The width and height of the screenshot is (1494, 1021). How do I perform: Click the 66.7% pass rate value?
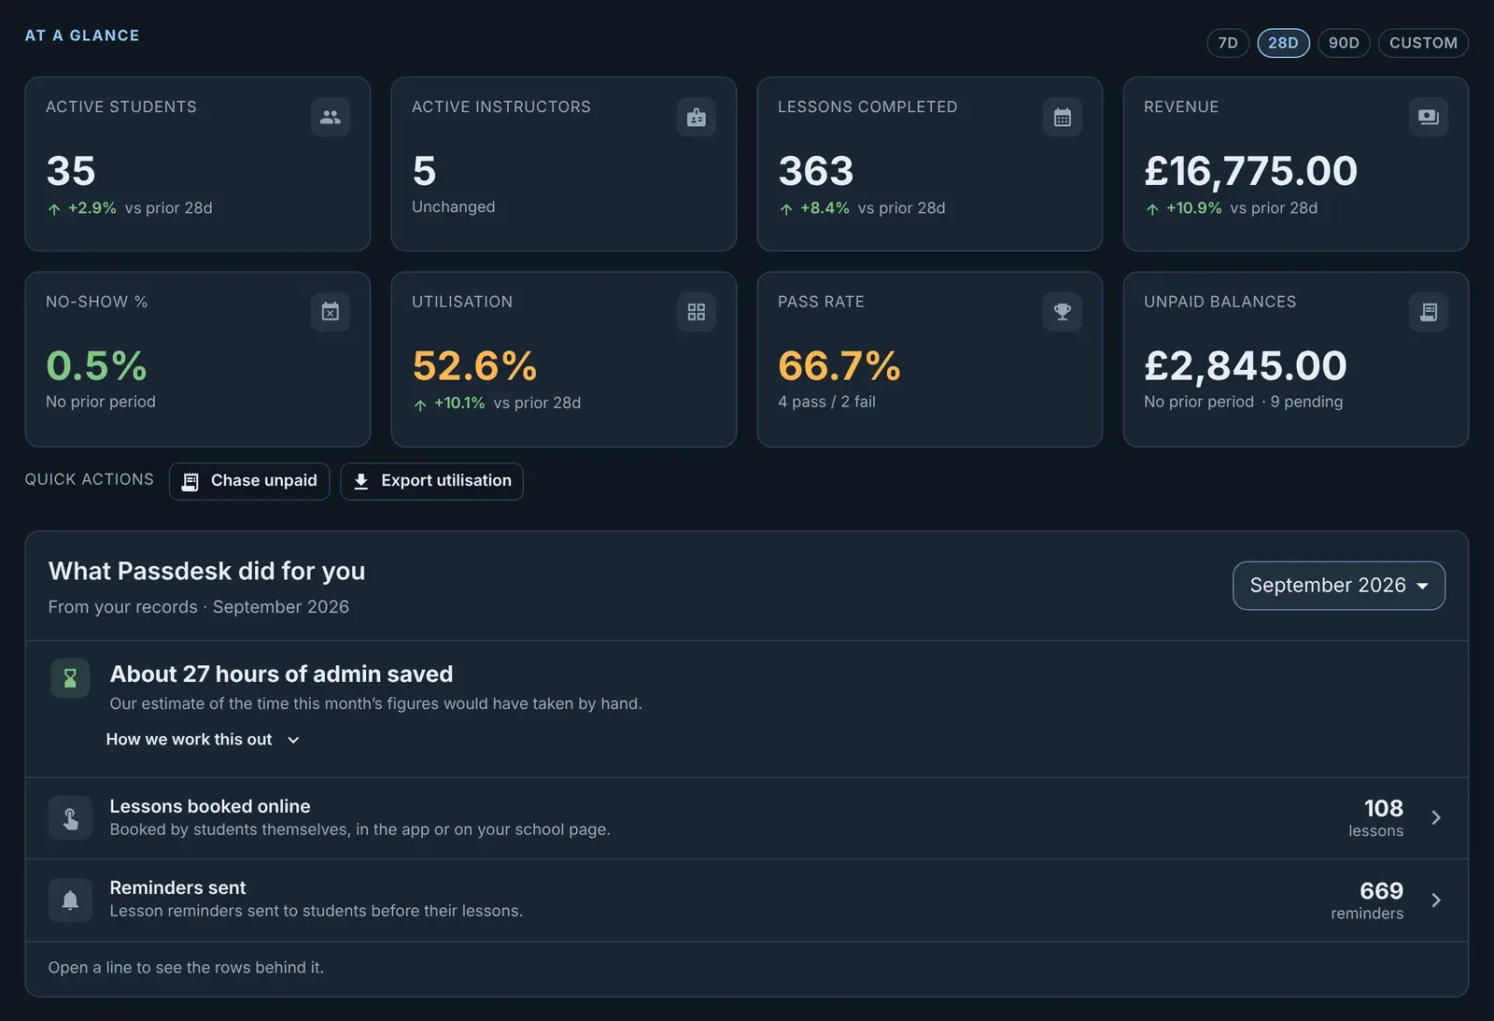coord(839,365)
